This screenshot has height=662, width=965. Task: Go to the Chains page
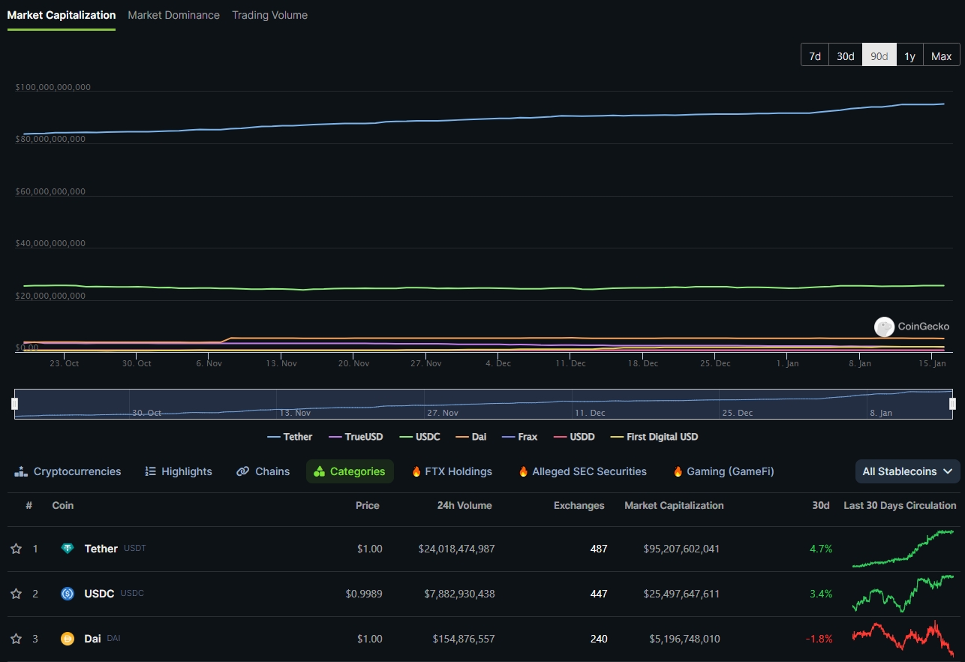(263, 471)
